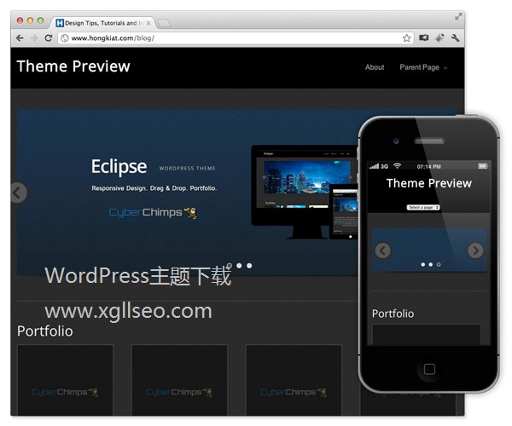Image resolution: width=512 pixels, height=426 pixels.
Task: Click the phone battery status icon
Action: (x=483, y=166)
